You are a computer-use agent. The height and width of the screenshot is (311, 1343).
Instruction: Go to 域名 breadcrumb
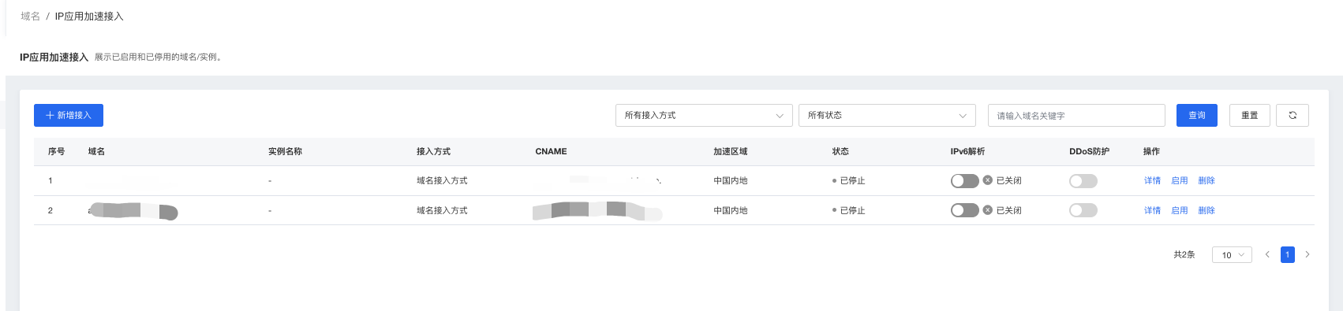tap(31, 17)
